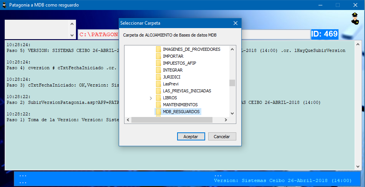Click the Paso 4) cversion log line
The image size is (365, 187).
61,68
